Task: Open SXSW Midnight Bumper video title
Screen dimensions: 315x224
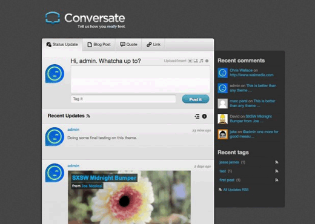Action: 104,178
